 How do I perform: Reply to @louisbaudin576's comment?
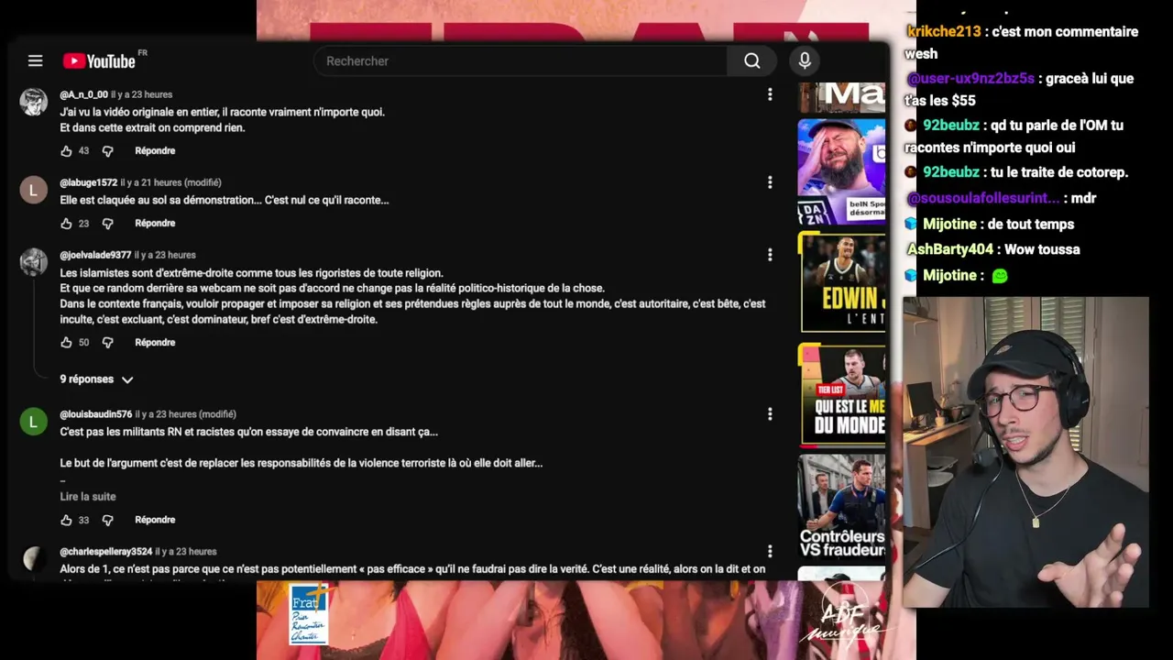click(x=155, y=520)
